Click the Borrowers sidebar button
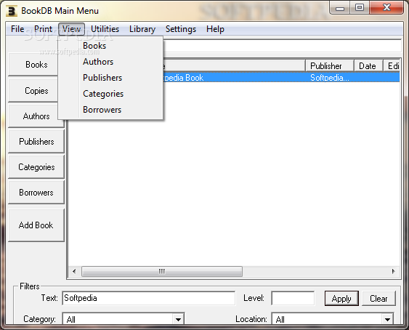 coord(36,193)
